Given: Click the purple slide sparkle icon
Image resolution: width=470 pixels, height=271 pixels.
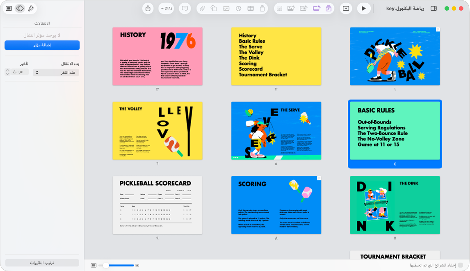Looking at the screenshot, I should (317, 8).
